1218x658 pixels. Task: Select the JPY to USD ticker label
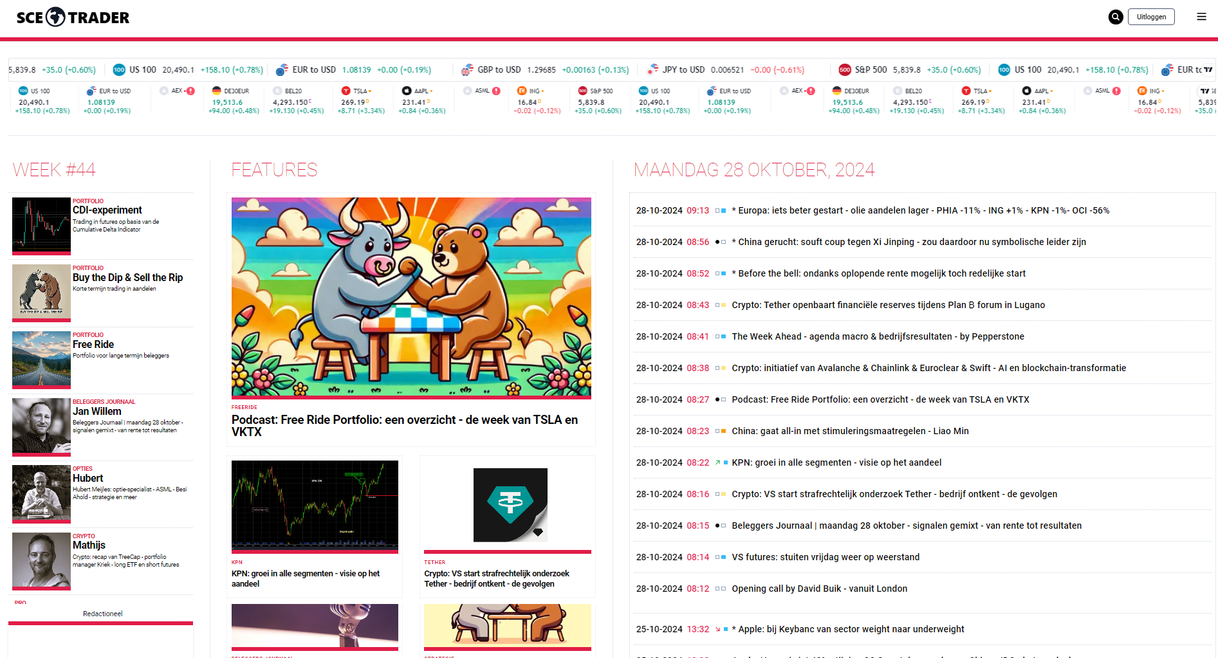click(x=683, y=69)
